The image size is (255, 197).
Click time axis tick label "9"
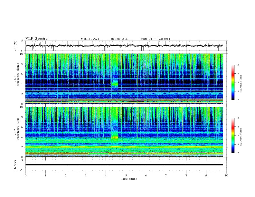point(206,175)
